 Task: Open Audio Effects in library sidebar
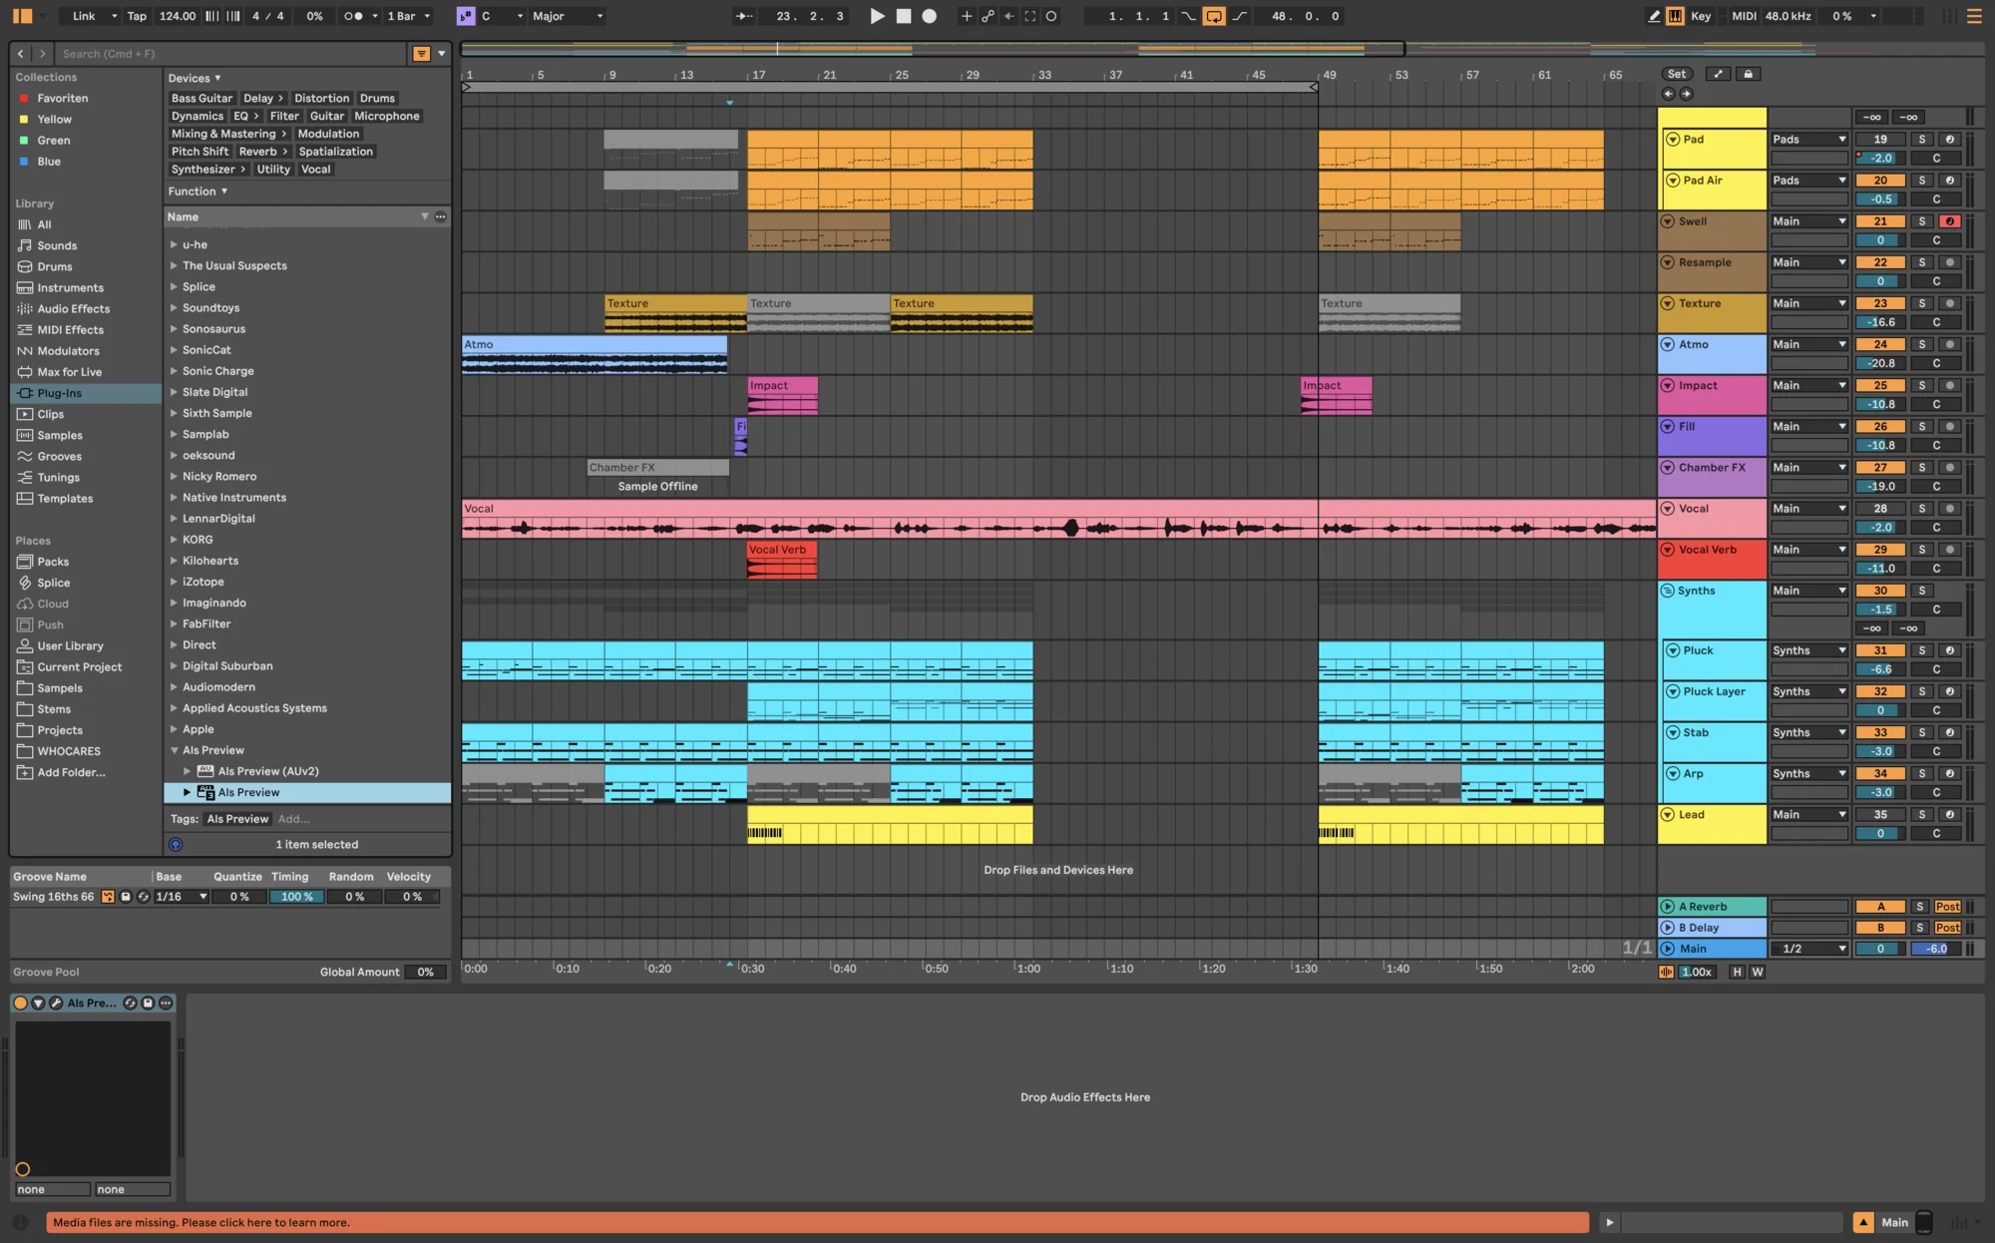pos(74,308)
